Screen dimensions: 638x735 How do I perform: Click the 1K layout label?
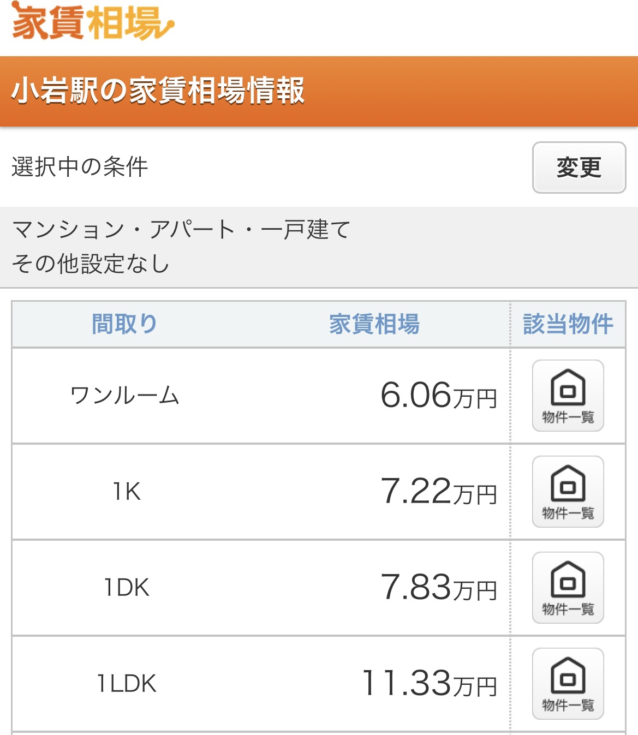click(x=126, y=492)
